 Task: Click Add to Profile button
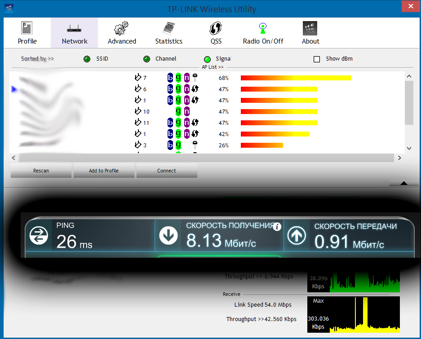[x=104, y=171]
